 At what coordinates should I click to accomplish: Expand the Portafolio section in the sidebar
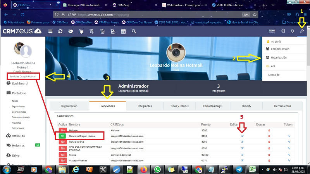(19, 93)
